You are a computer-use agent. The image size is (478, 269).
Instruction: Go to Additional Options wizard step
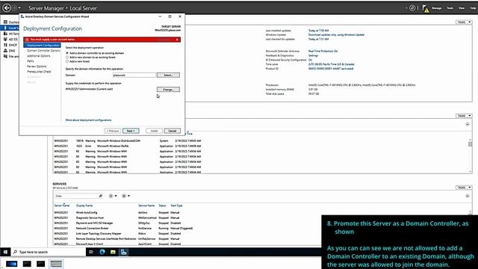(39, 56)
